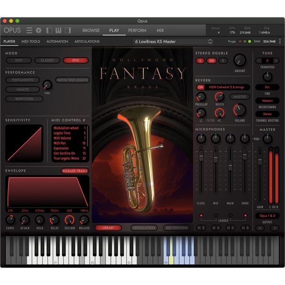Screen dimensions: 285x285
Task: Select the Classic mood
Action: pos(47,60)
